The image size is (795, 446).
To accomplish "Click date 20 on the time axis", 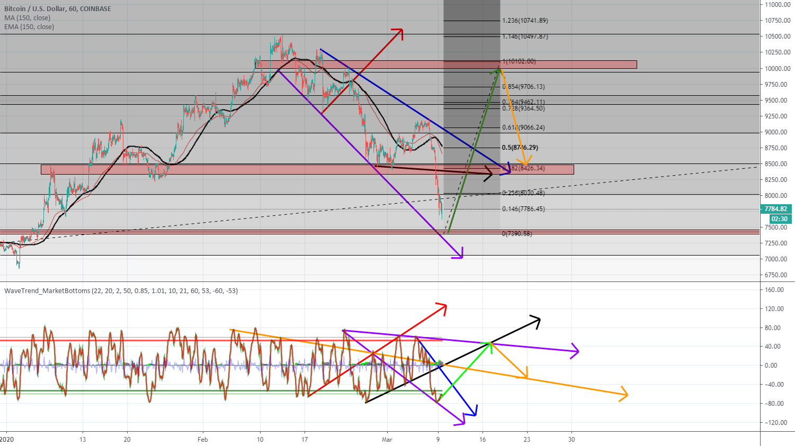I will click(127, 439).
